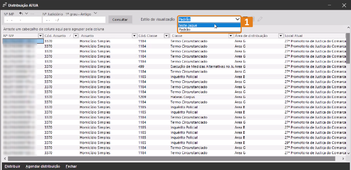Click the pencil edit icon near view style

point(260,19)
